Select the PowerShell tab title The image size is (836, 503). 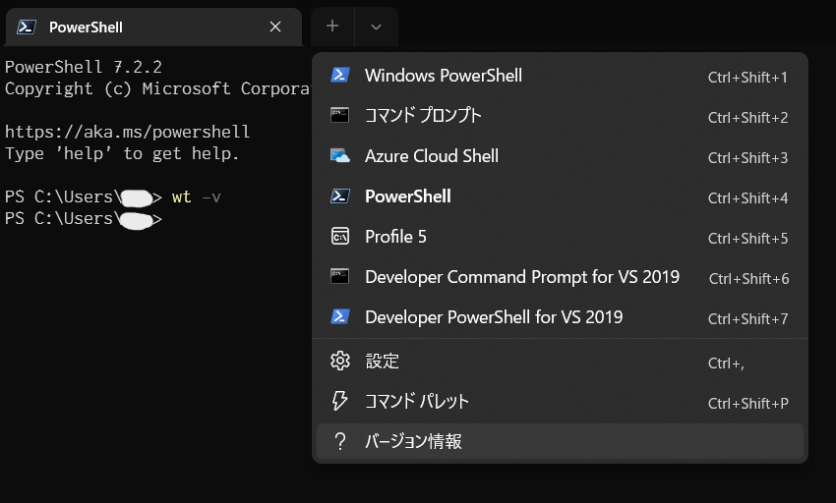[86, 28]
